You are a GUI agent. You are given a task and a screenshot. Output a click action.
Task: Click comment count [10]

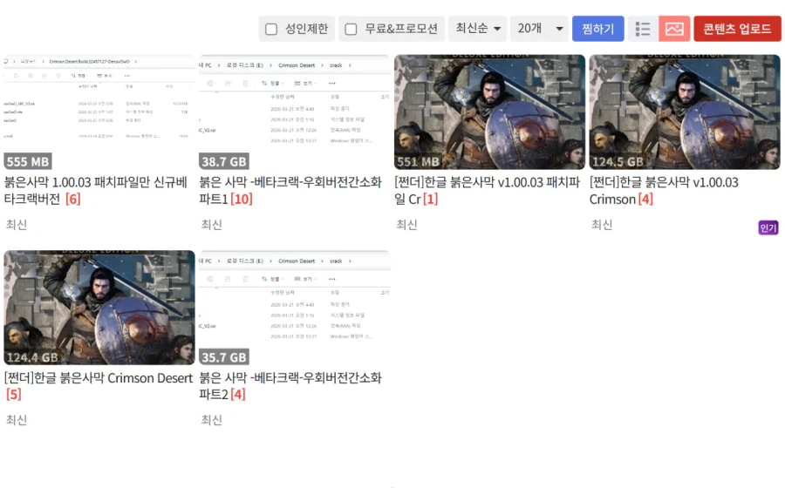242,199
